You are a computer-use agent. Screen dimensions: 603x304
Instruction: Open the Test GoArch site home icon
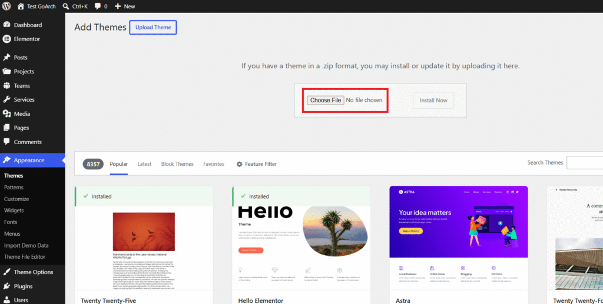coord(21,6)
